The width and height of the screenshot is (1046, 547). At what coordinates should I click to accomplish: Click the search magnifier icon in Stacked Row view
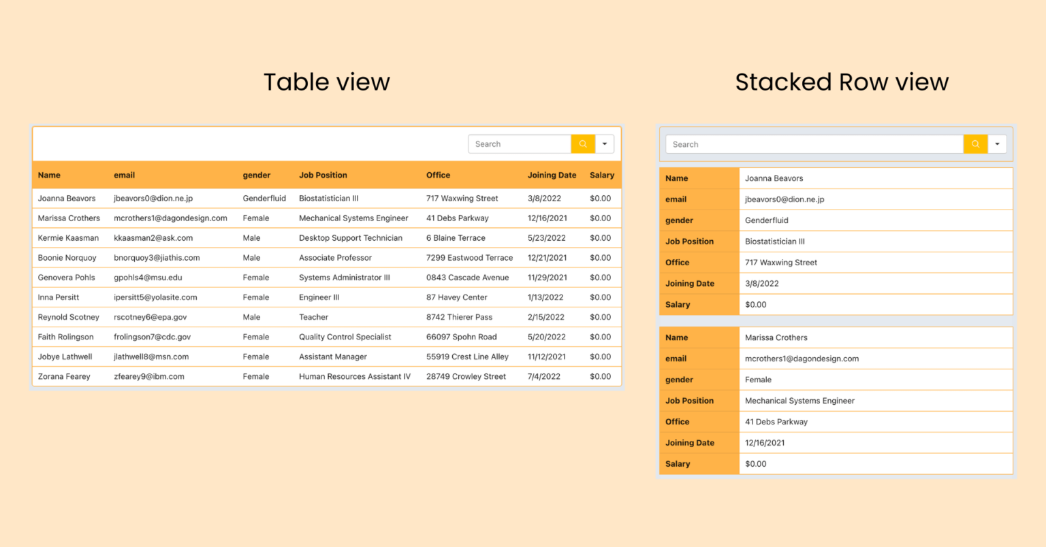975,144
